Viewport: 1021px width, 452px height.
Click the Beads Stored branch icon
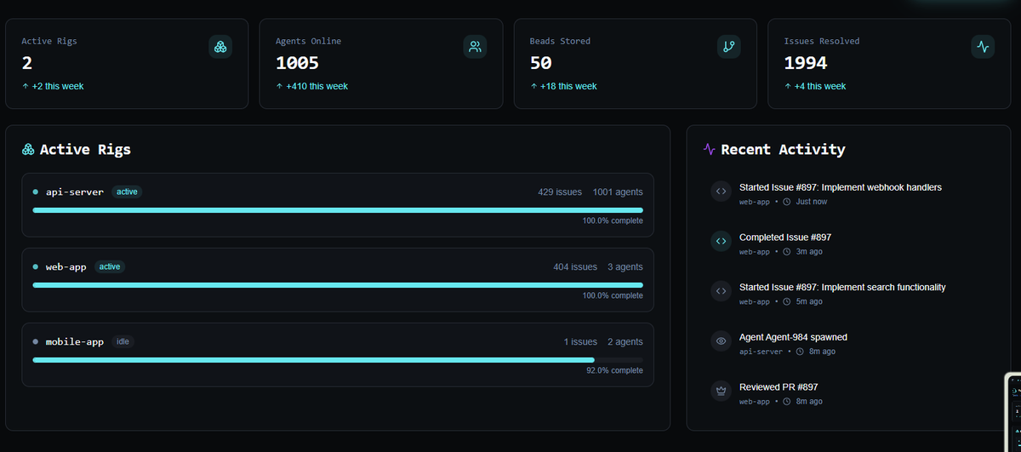pos(729,47)
